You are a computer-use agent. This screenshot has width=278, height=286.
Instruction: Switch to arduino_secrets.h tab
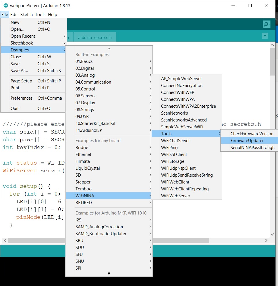95,37
